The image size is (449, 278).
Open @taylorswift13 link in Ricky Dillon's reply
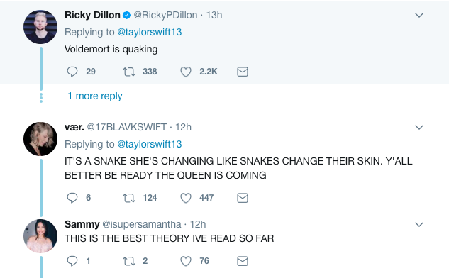click(150, 32)
